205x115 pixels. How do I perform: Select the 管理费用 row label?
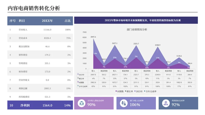click(x=23, y=63)
